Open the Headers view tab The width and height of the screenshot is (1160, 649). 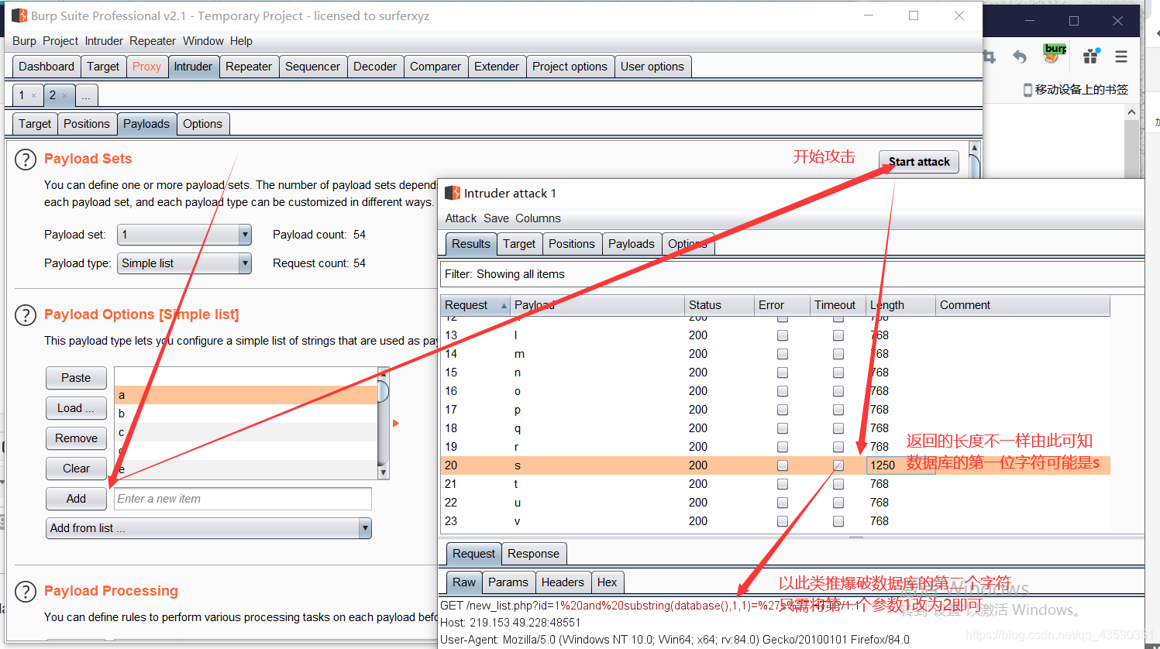tap(563, 582)
